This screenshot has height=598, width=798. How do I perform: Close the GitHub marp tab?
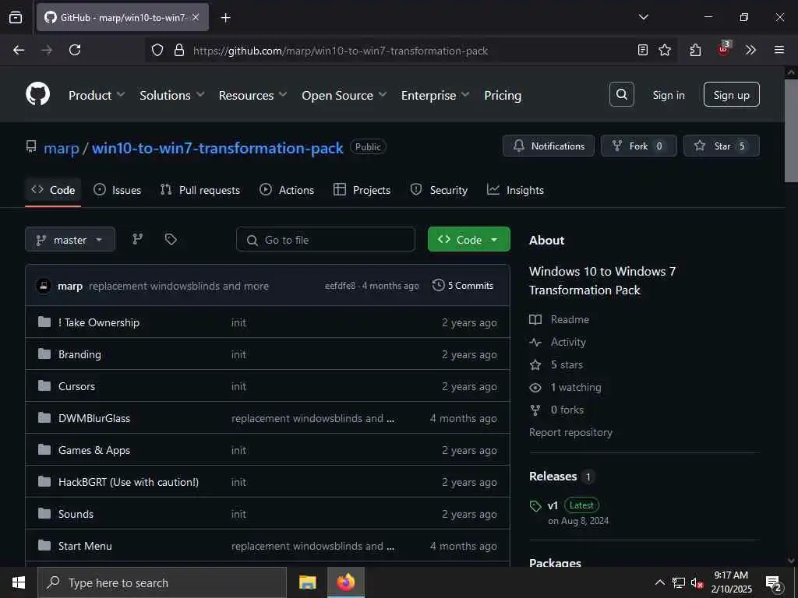(196, 17)
